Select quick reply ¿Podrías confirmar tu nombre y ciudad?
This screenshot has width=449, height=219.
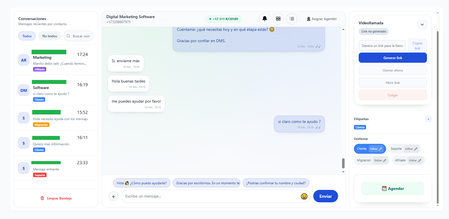[x=276, y=183]
